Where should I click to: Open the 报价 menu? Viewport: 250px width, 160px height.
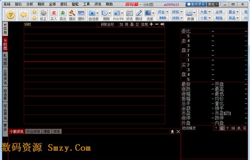tap(18, 4)
